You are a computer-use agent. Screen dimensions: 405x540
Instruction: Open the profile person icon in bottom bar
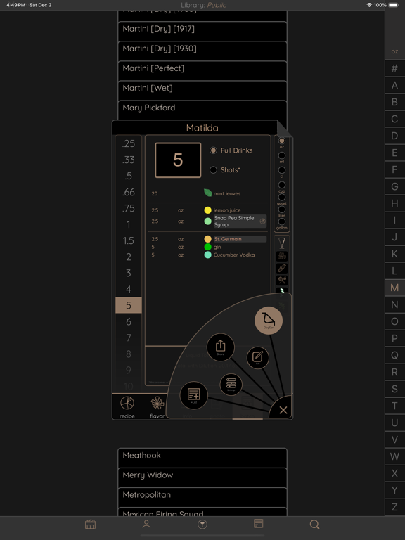click(146, 524)
